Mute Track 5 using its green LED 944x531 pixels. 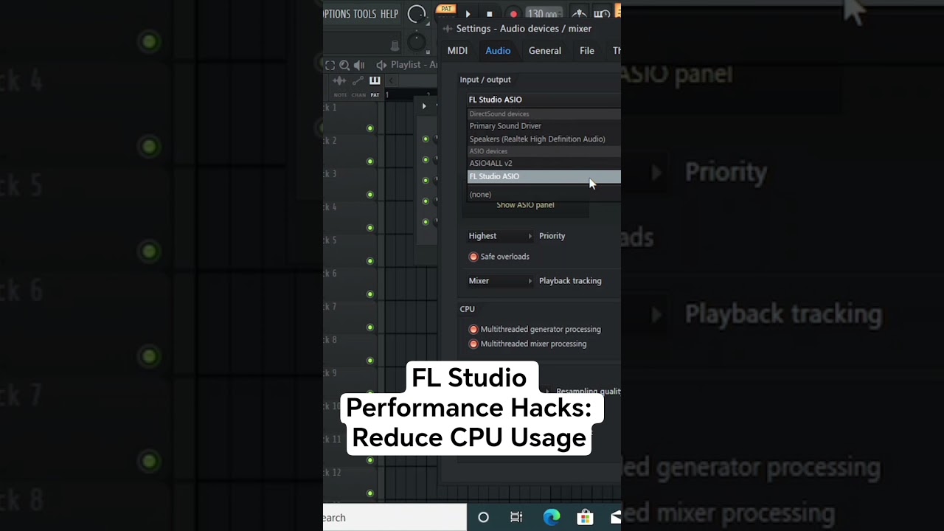click(x=370, y=261)
